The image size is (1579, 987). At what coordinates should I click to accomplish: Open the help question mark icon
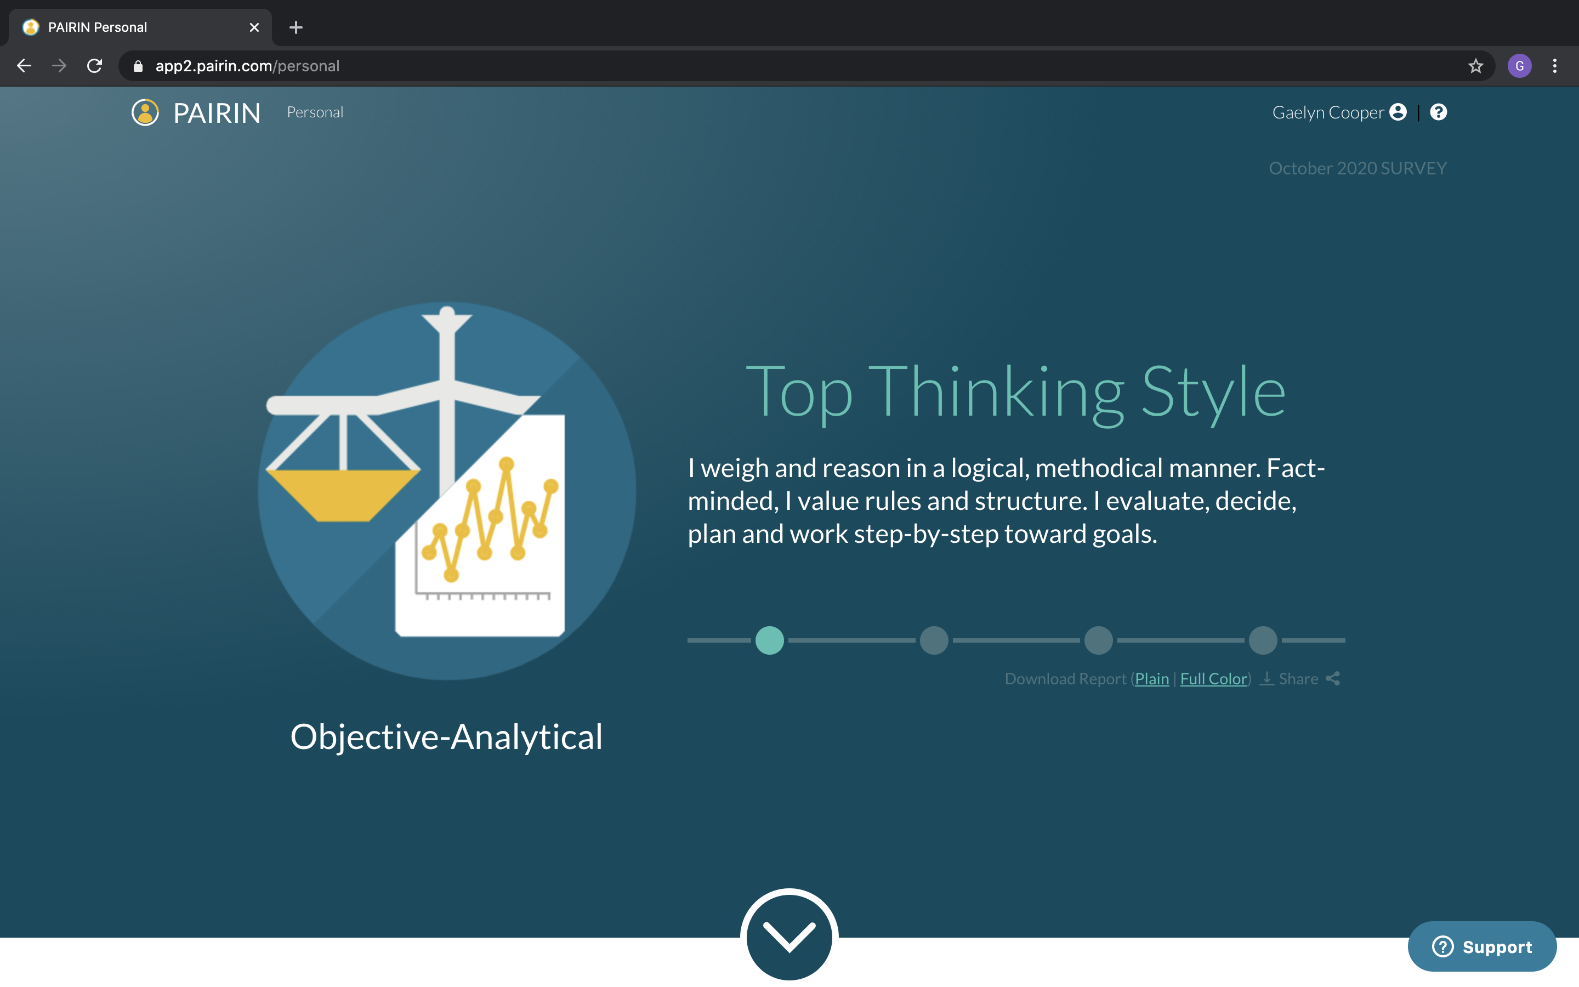1438,112
